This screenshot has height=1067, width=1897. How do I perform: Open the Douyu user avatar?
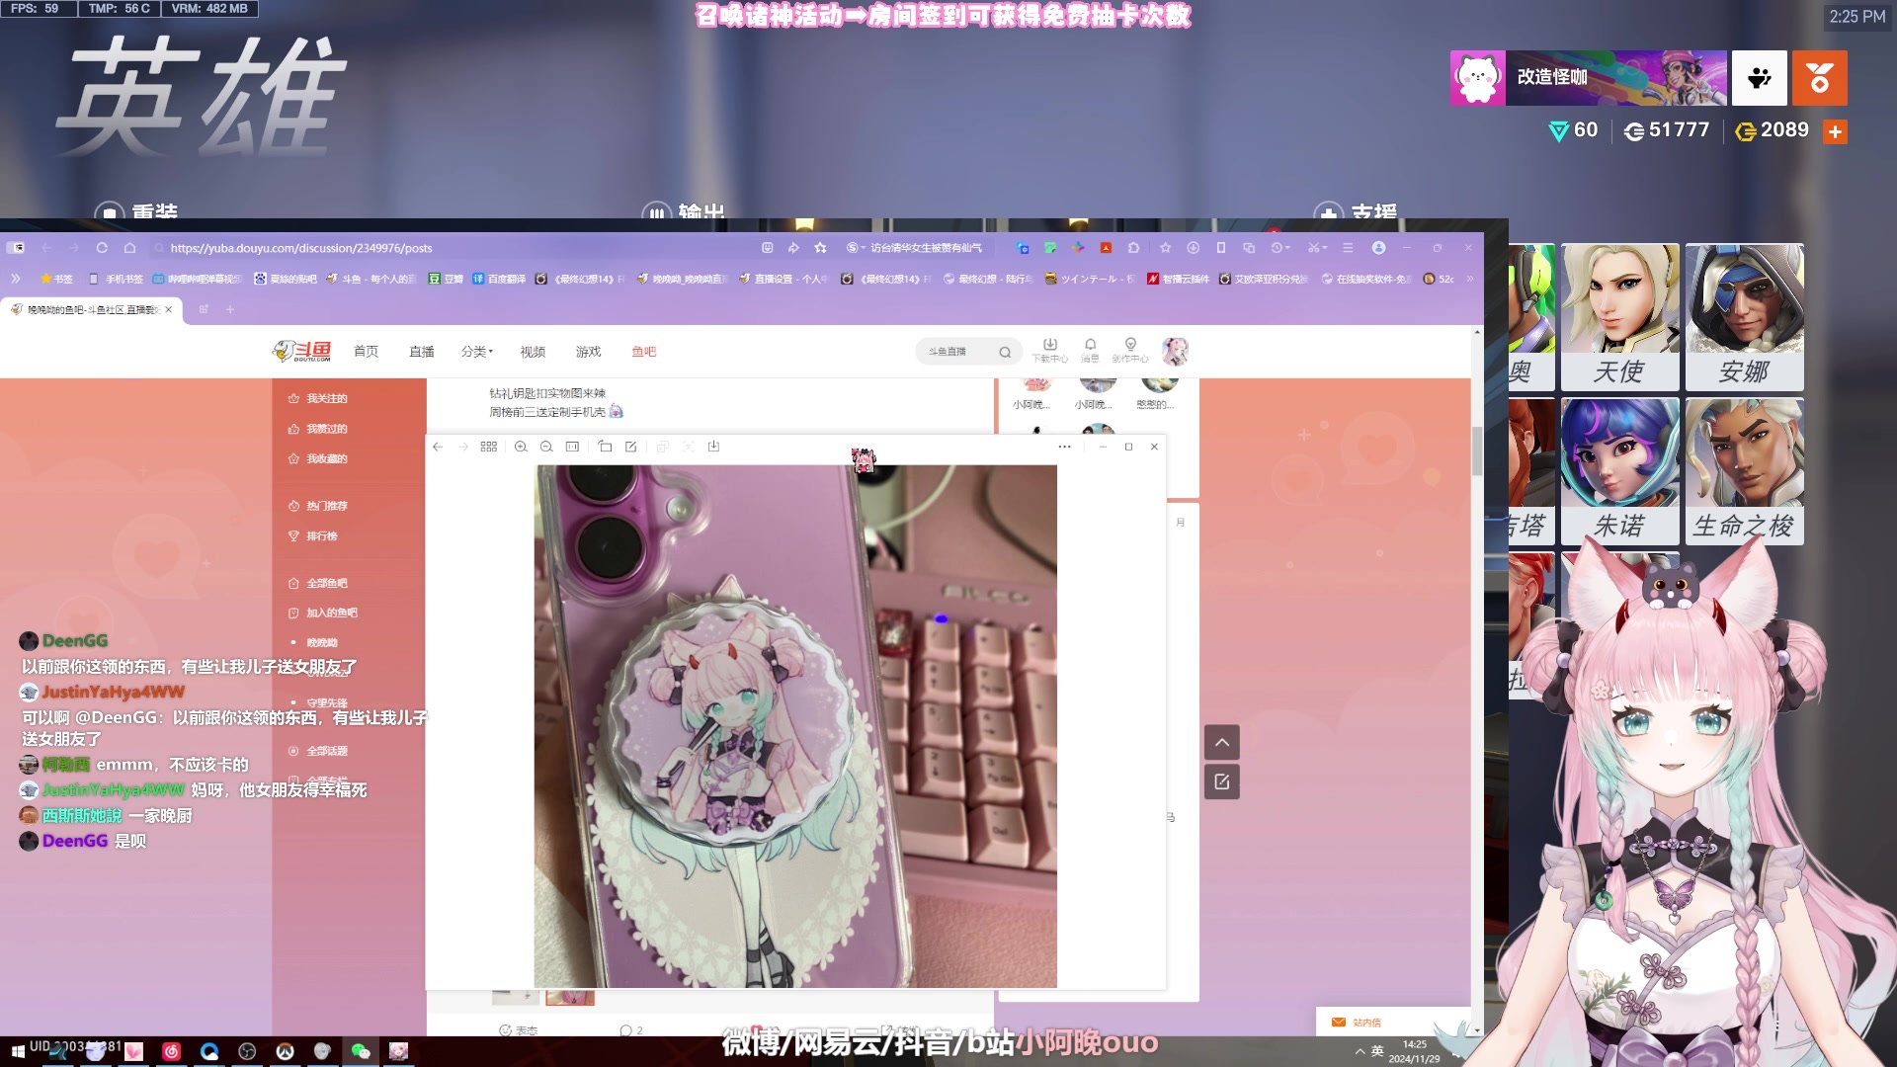pos(1175,351)
